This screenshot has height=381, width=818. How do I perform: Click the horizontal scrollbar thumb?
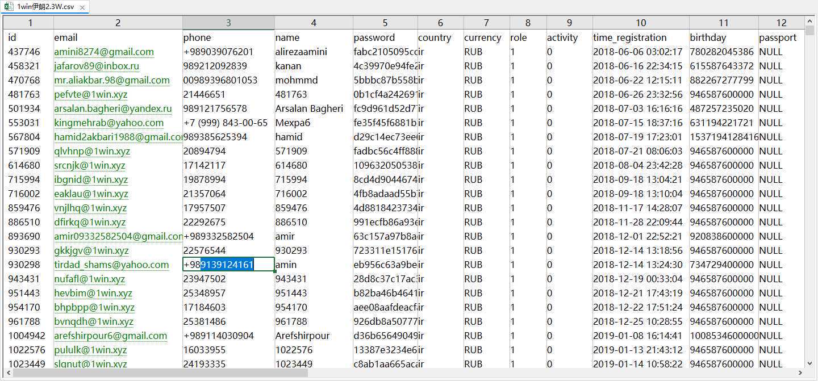click(160, 373)
